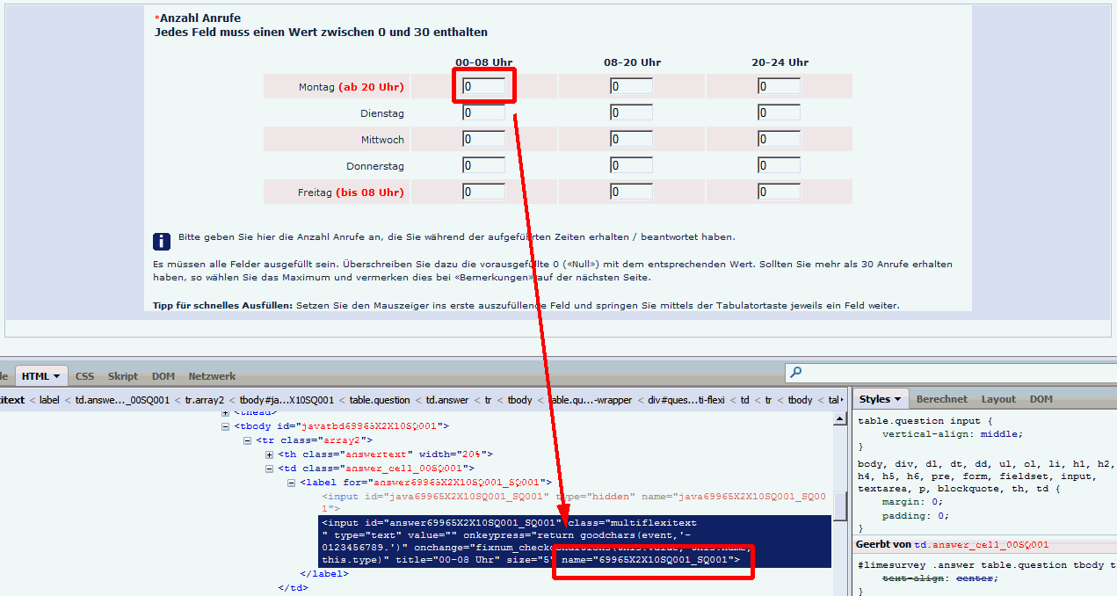Screen dimensions: 1117x596
Task: Click td.answer_cell_00SQ001 link next to Geerbt von
Action: pos(982,545)
